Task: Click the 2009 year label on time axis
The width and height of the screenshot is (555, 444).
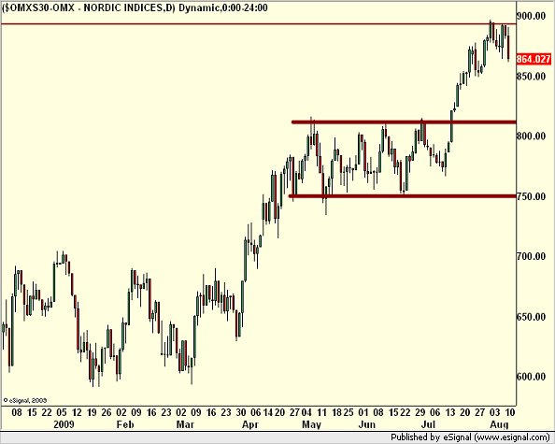Action: pyautogui.click(x=64, y=424)
